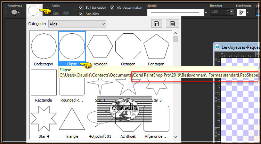The height and width of the screenshot is (144, 261).
Task: Click the small thumbnails grid view button
Action: coord(172,24)
